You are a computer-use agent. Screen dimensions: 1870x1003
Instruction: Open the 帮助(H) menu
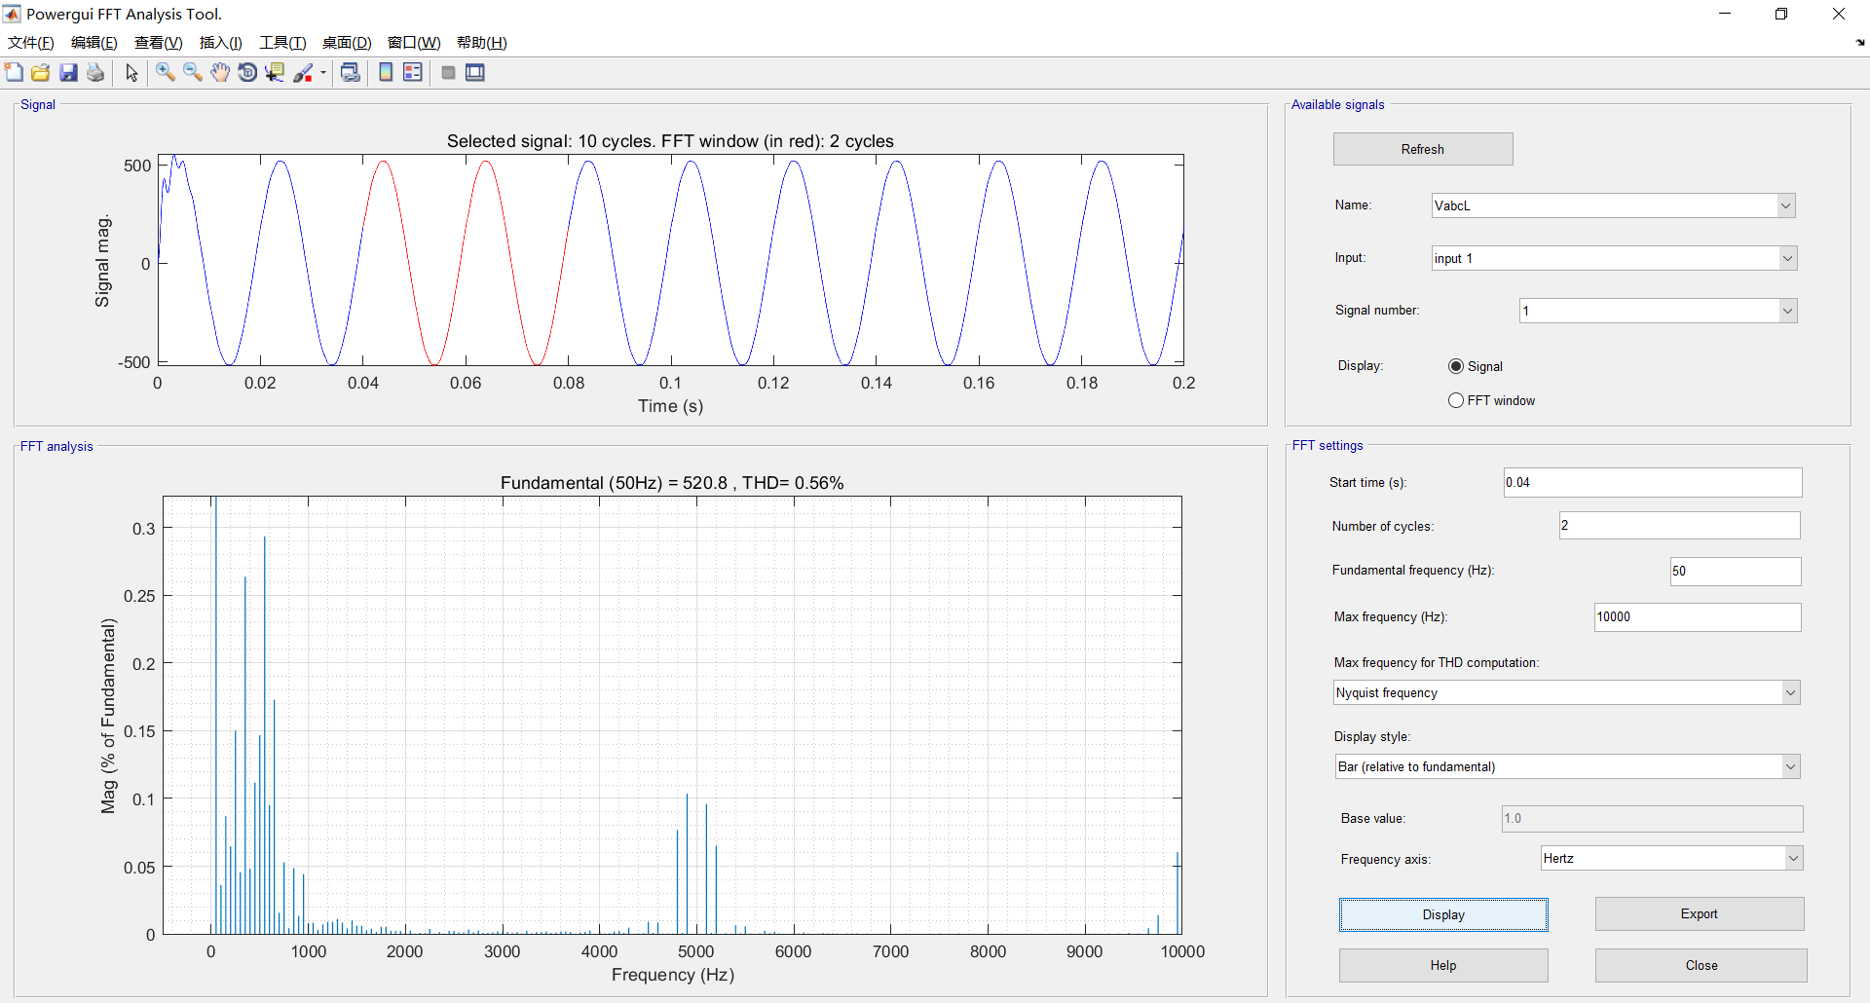pyautogui.click(x=482, y=43)
